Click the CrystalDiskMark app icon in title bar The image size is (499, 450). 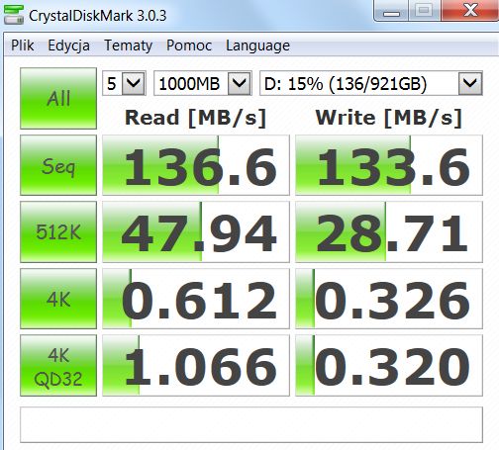(x=14, y=15)
